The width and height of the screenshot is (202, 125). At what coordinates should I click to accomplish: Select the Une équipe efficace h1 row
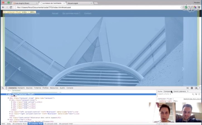coord(31,121)
